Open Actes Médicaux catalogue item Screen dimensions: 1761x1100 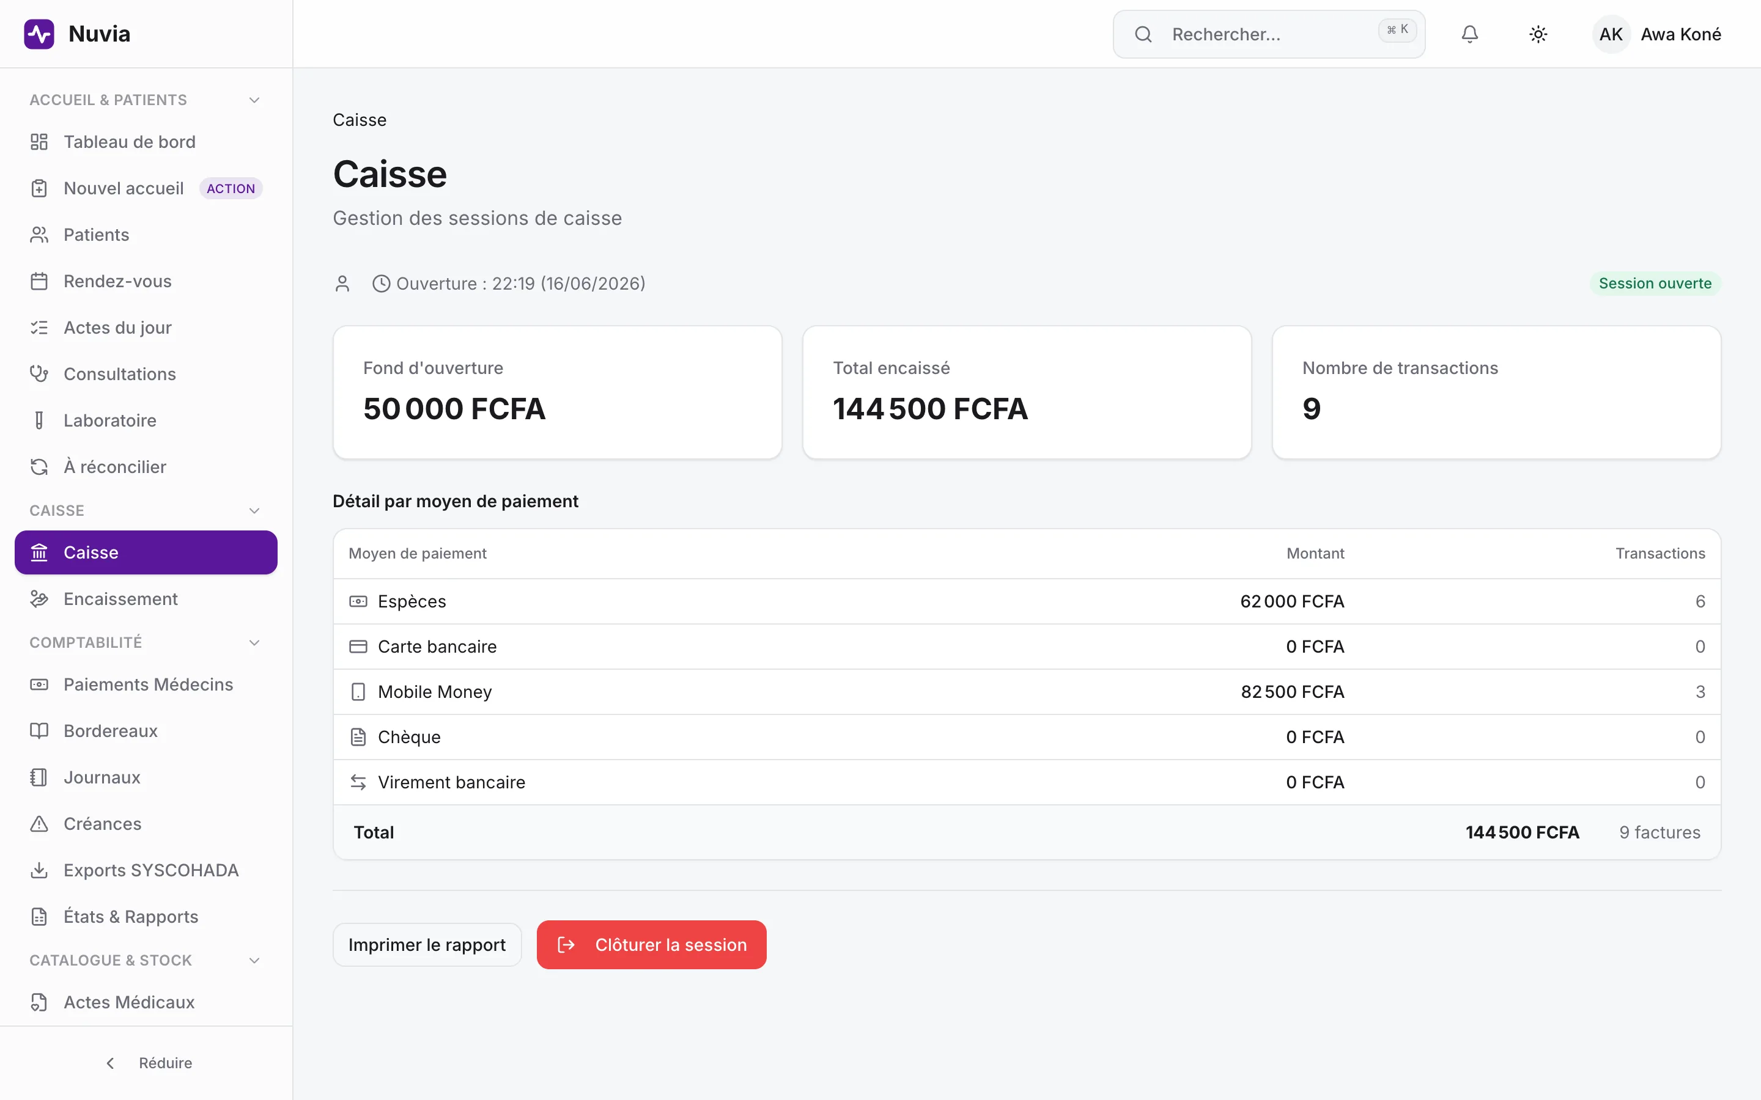[146, 1002]
